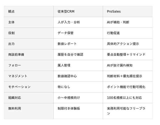
Task: Select the データ保管 cell
Action: pyautogui.click(x=65, y=33)
